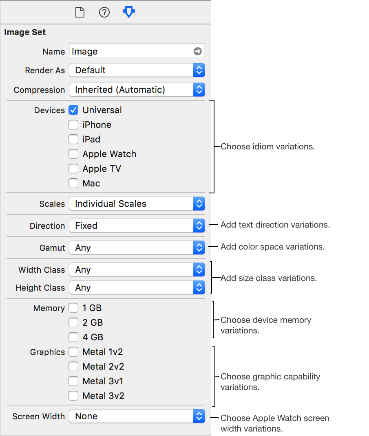
Task: Open the Height Class popup menu
Action: tap(137, 287)
